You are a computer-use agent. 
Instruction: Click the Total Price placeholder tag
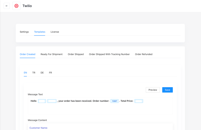pyautogui.click(x=139, y=101)
